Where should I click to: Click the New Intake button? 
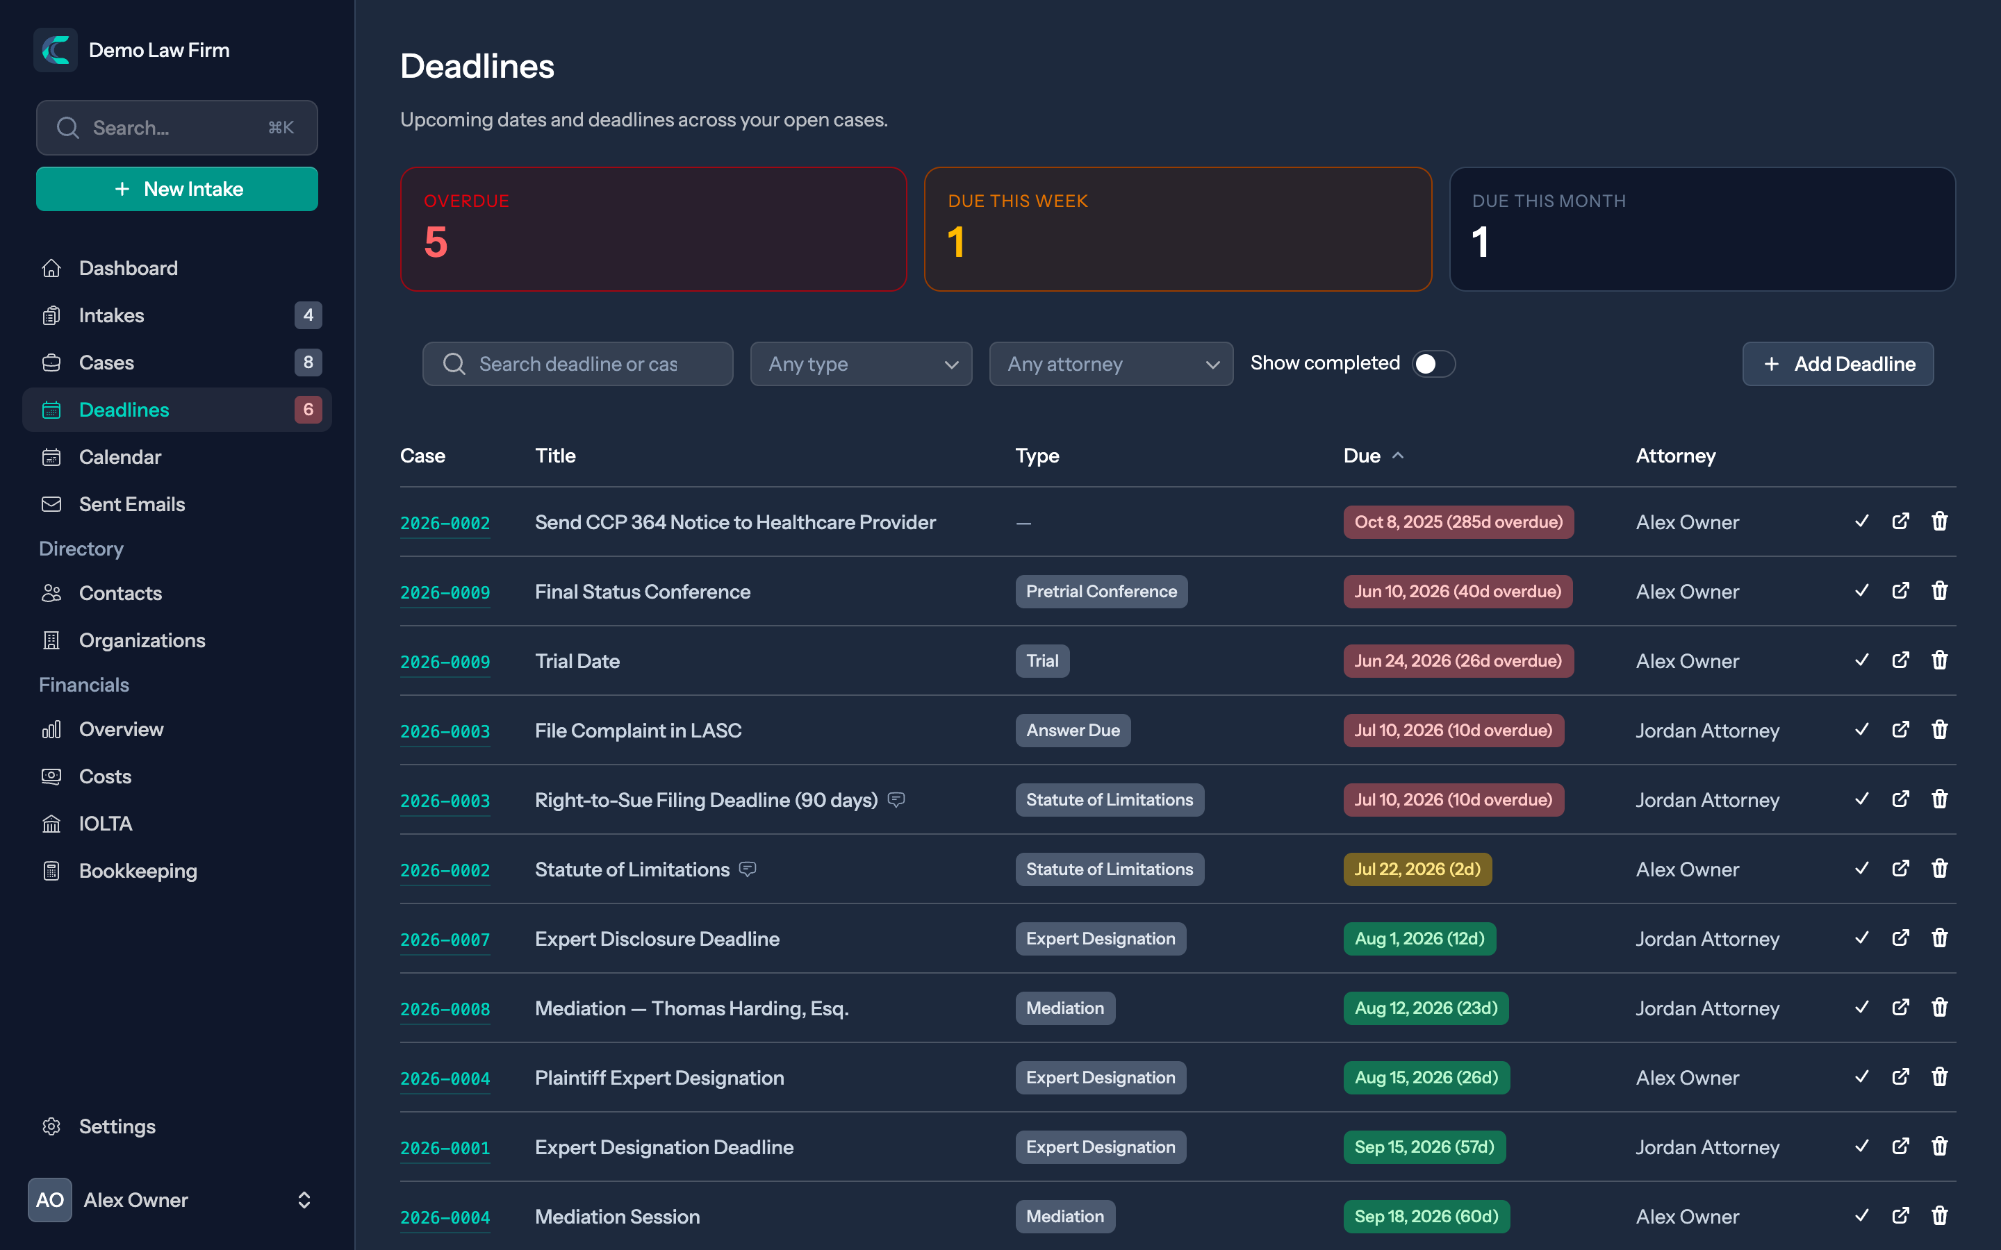tap(177, 188)
